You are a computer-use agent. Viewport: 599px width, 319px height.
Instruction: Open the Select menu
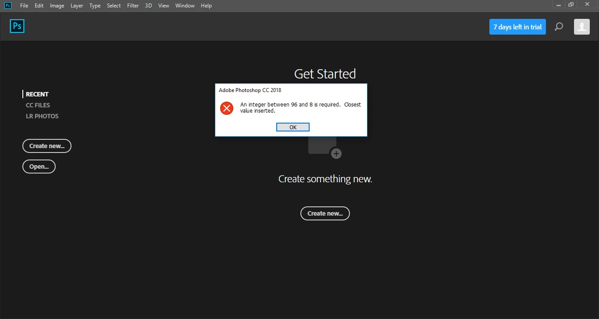[114, 6]
